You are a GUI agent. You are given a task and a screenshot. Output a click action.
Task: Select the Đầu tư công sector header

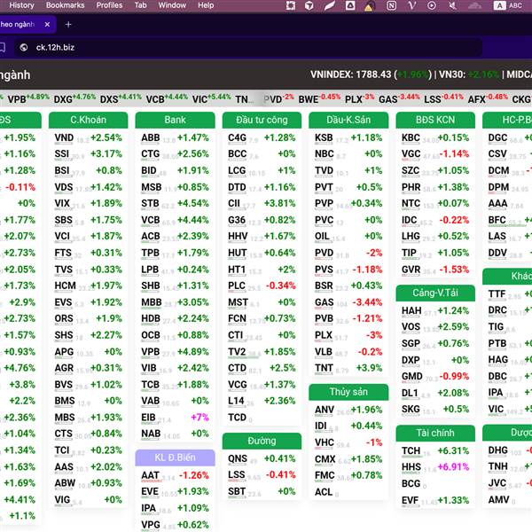pos(262,120)
